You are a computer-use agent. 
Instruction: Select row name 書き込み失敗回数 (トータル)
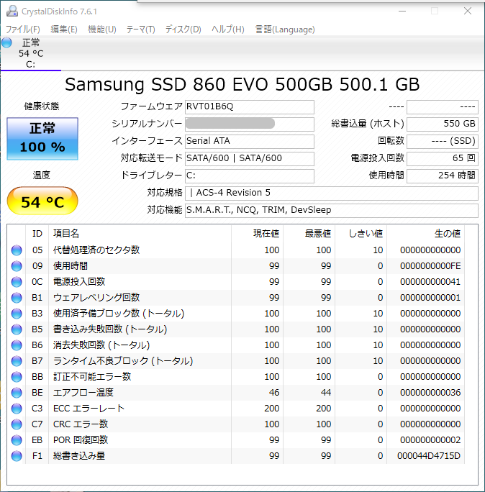pos(110,329)
